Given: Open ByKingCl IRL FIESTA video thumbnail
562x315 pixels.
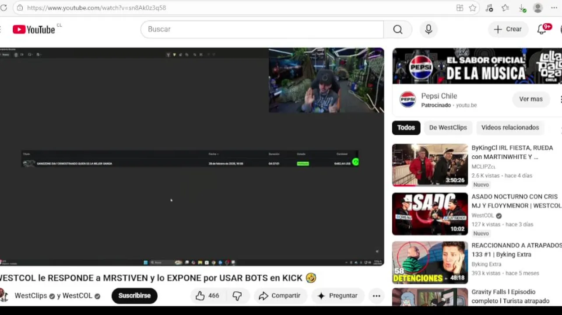Looking at the screenshot, I should click(430, 165).
